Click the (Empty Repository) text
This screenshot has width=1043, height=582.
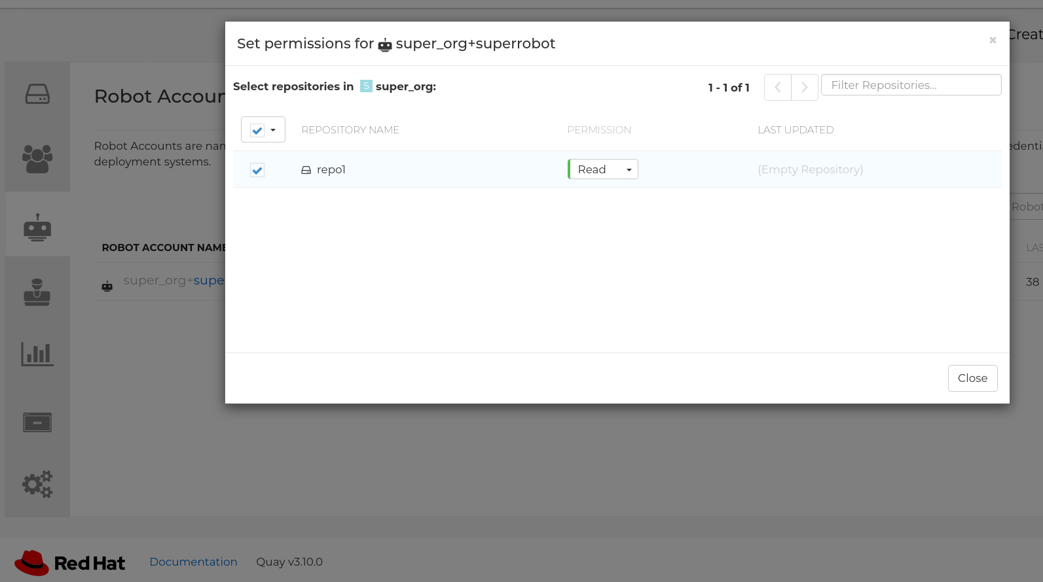pos(811,169)
